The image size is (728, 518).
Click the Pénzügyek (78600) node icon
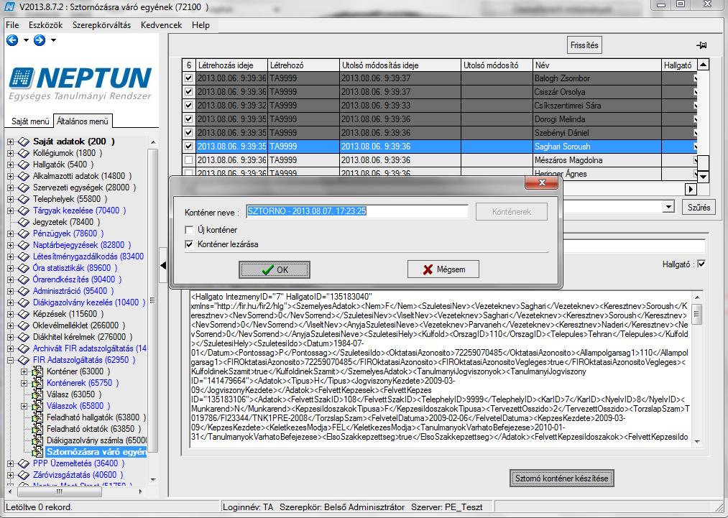point(24,233)
